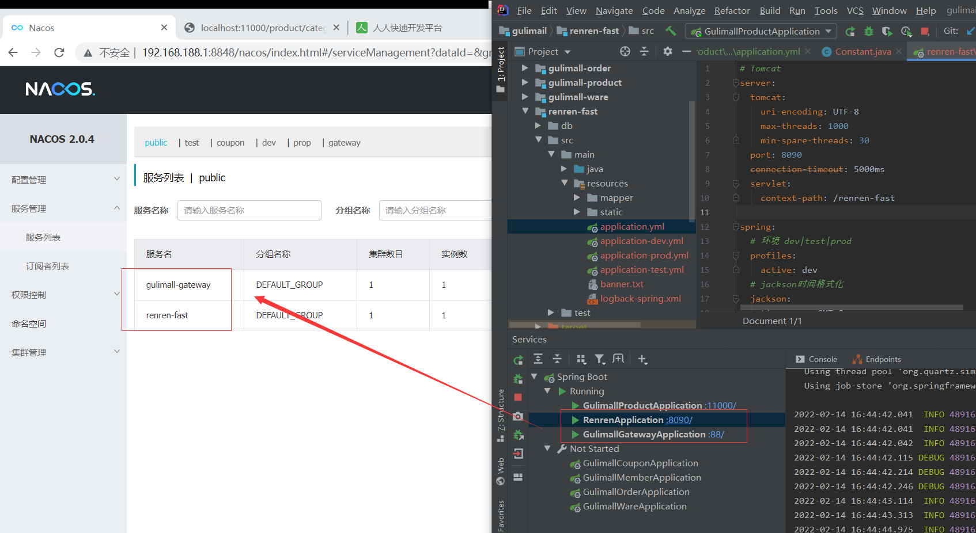Click the Exit icon in the Services side toolbar
The width and height of the screenshot is (976, 533).
518,454
